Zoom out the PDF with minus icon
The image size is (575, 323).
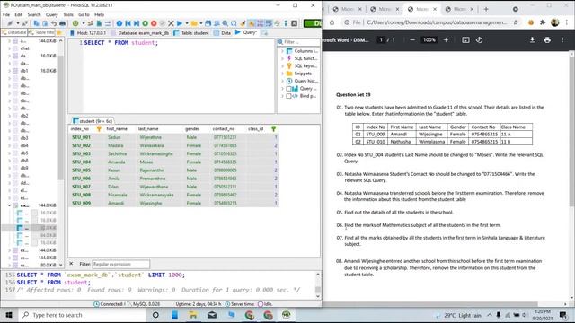click(x=412, y=39)
